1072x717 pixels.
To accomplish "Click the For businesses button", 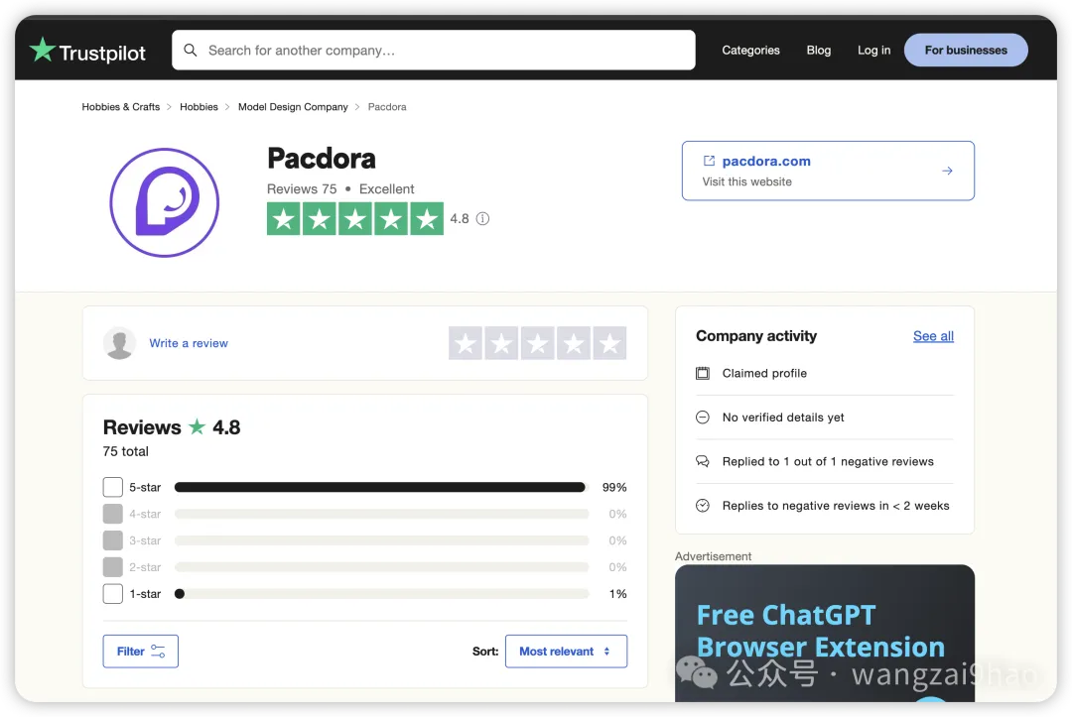I will pyautogui.click(x=966, y=50).
